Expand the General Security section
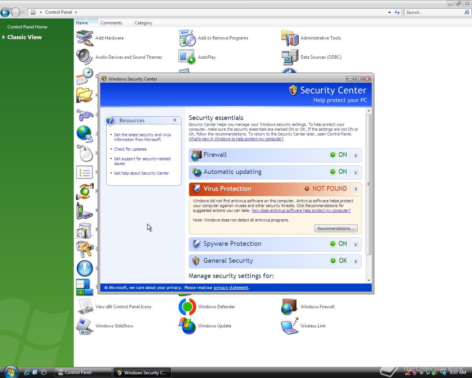 [x=356, y=261]
